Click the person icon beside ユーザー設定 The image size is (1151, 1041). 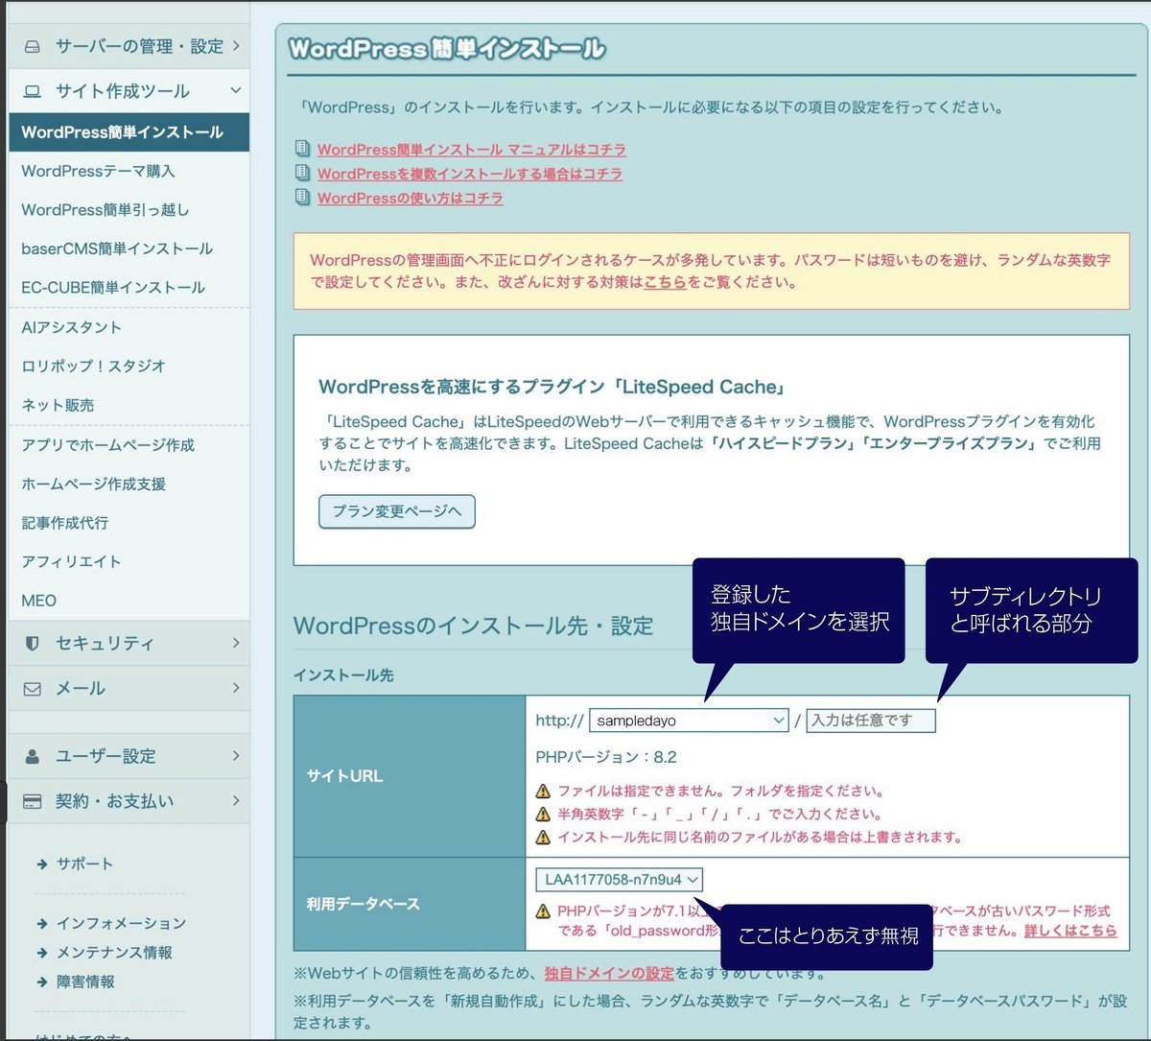click(33, 756)
